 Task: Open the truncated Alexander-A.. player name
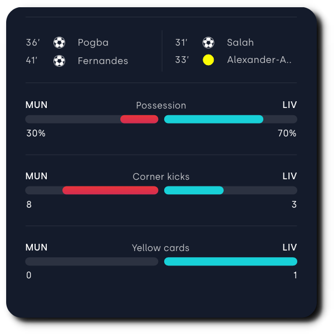click(259, 60)
